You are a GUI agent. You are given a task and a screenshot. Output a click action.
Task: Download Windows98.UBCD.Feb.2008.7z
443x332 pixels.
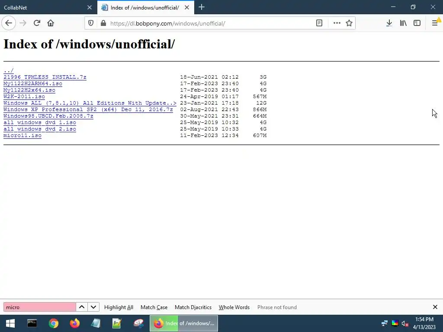pos(48,116)
